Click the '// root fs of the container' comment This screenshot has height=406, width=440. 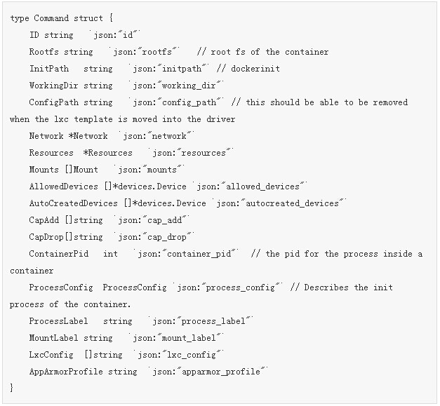tap(262, 51)
